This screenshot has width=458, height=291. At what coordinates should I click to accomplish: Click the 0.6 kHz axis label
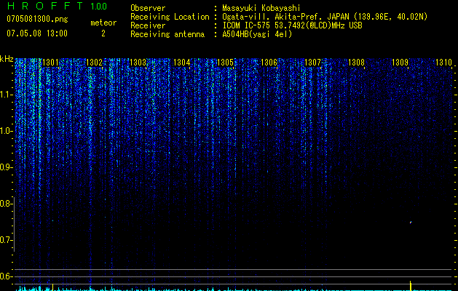point(5,276)
